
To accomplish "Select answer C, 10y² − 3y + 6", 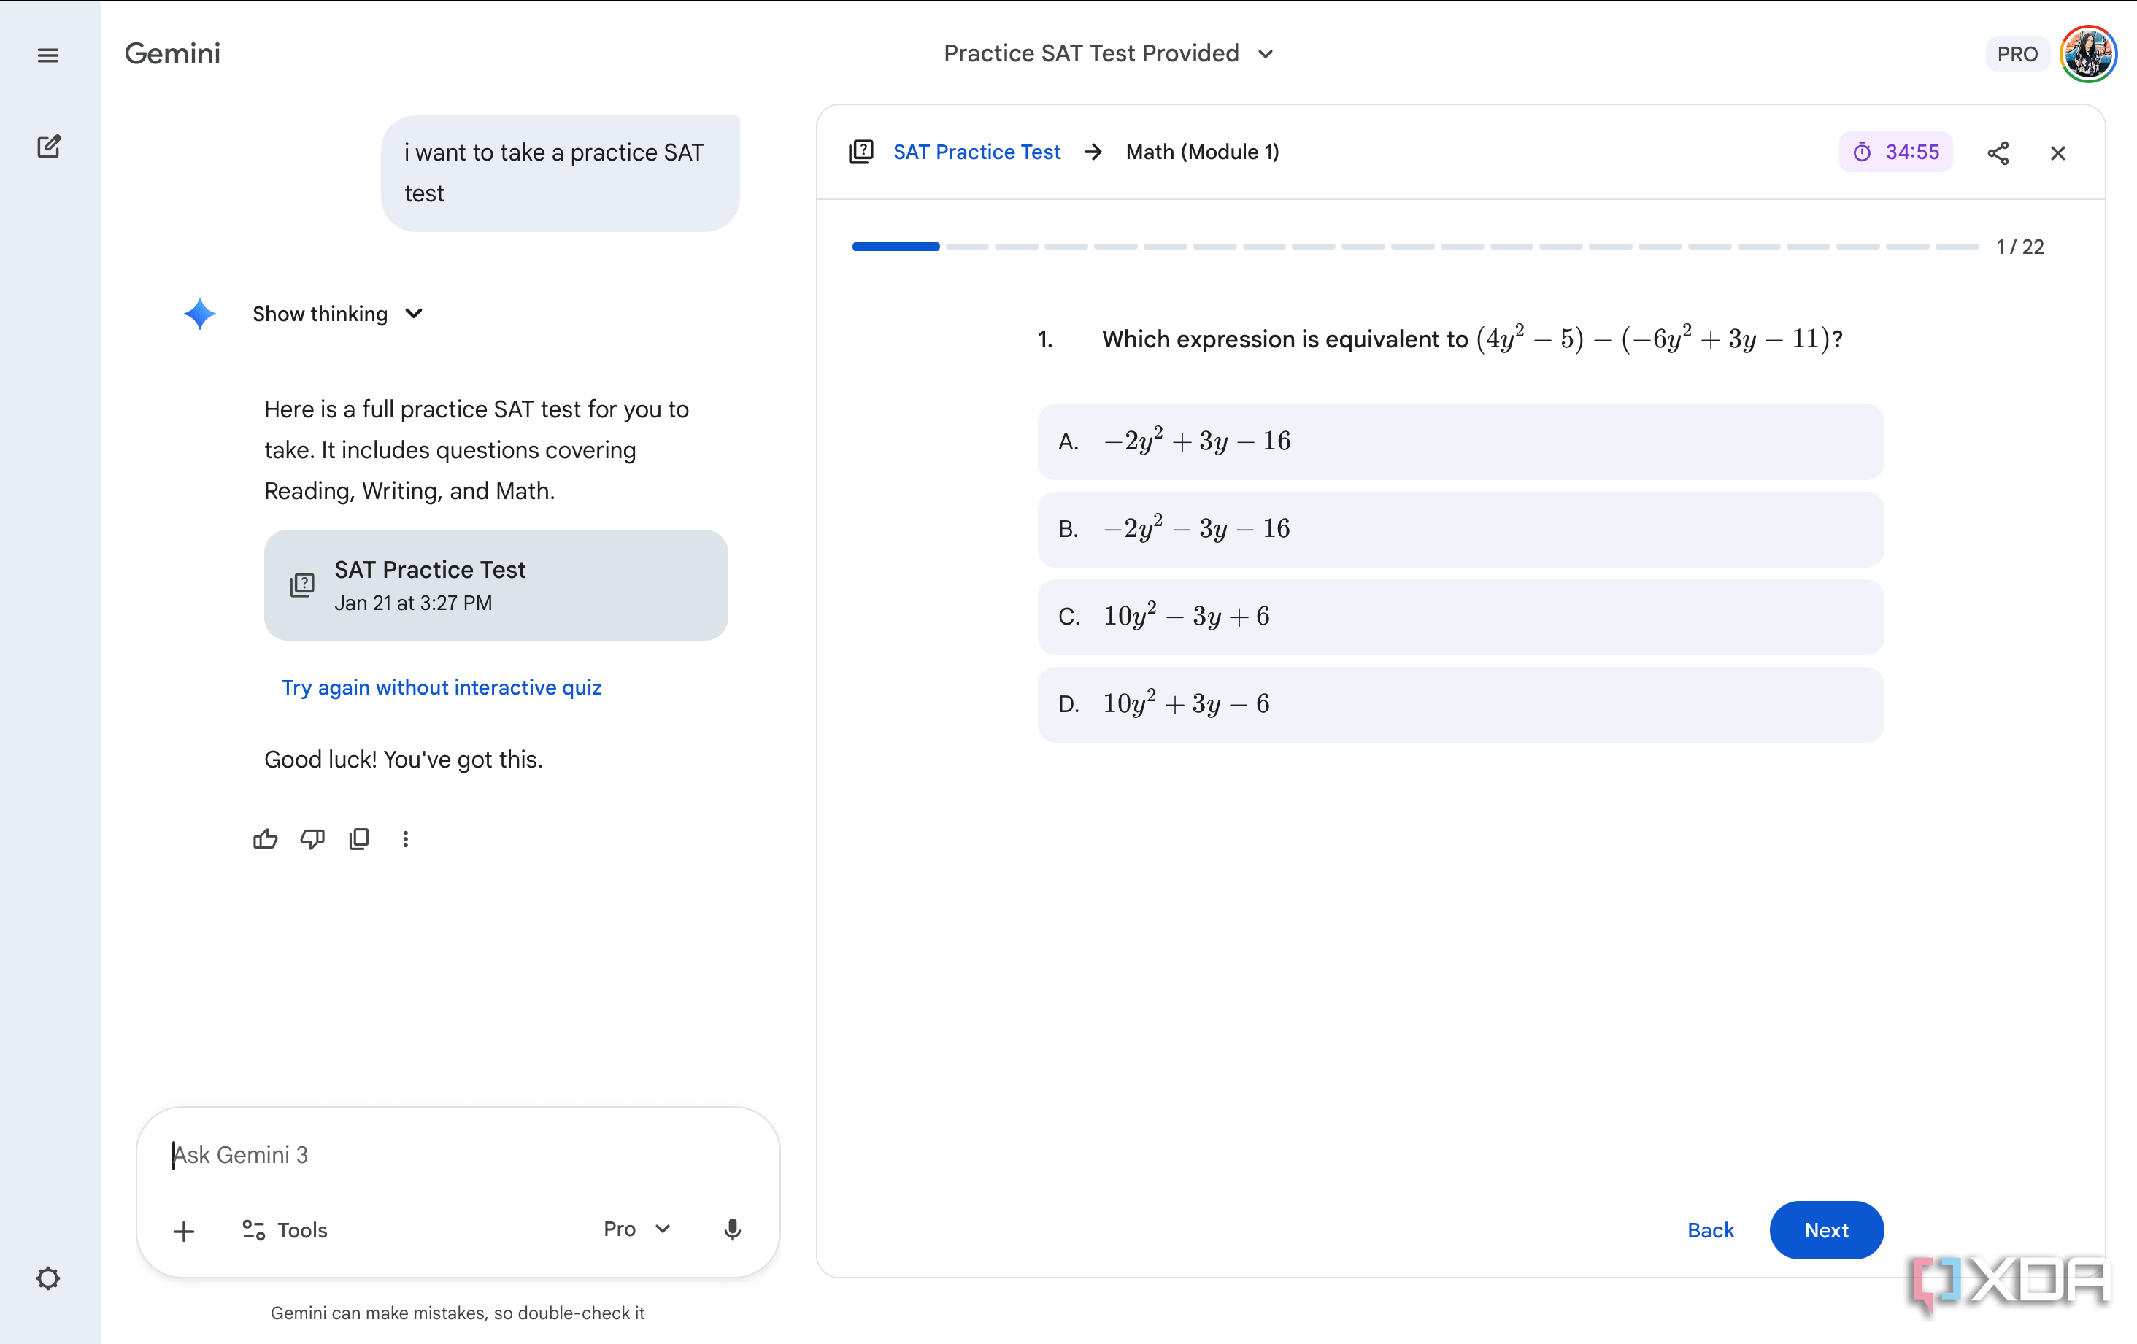I will pyautogui.click(x=1460, y=617).
